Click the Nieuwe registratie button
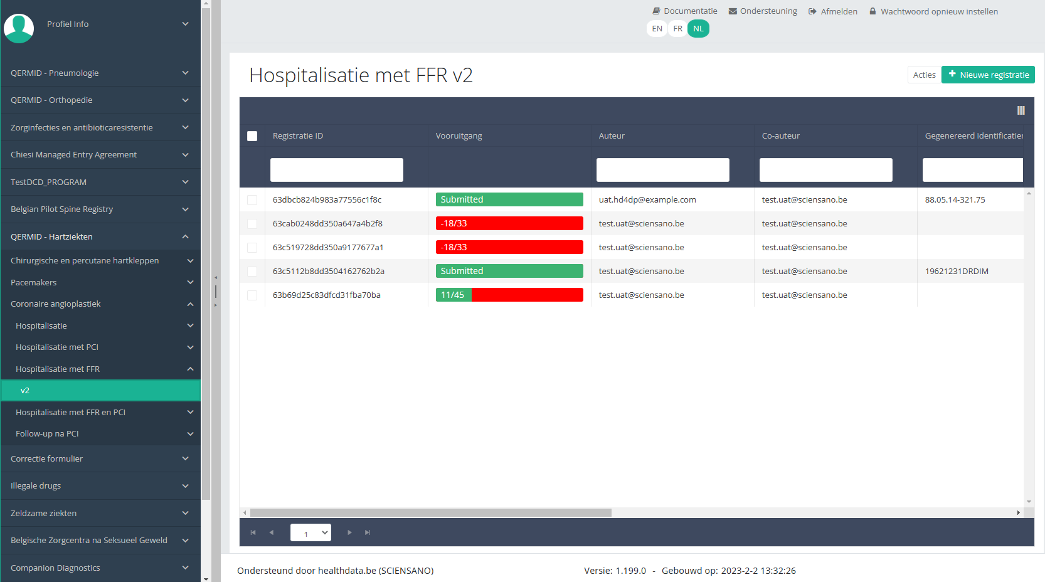The image size is (1045, 582). click(988, 75)
